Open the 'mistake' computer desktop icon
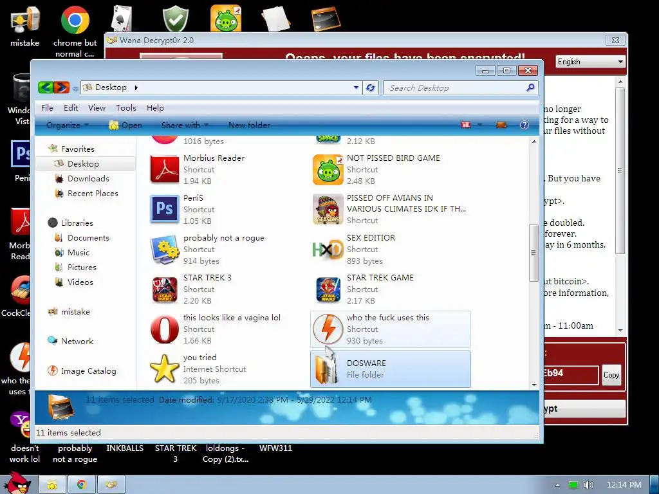The image size is (659, 494). 24,25
